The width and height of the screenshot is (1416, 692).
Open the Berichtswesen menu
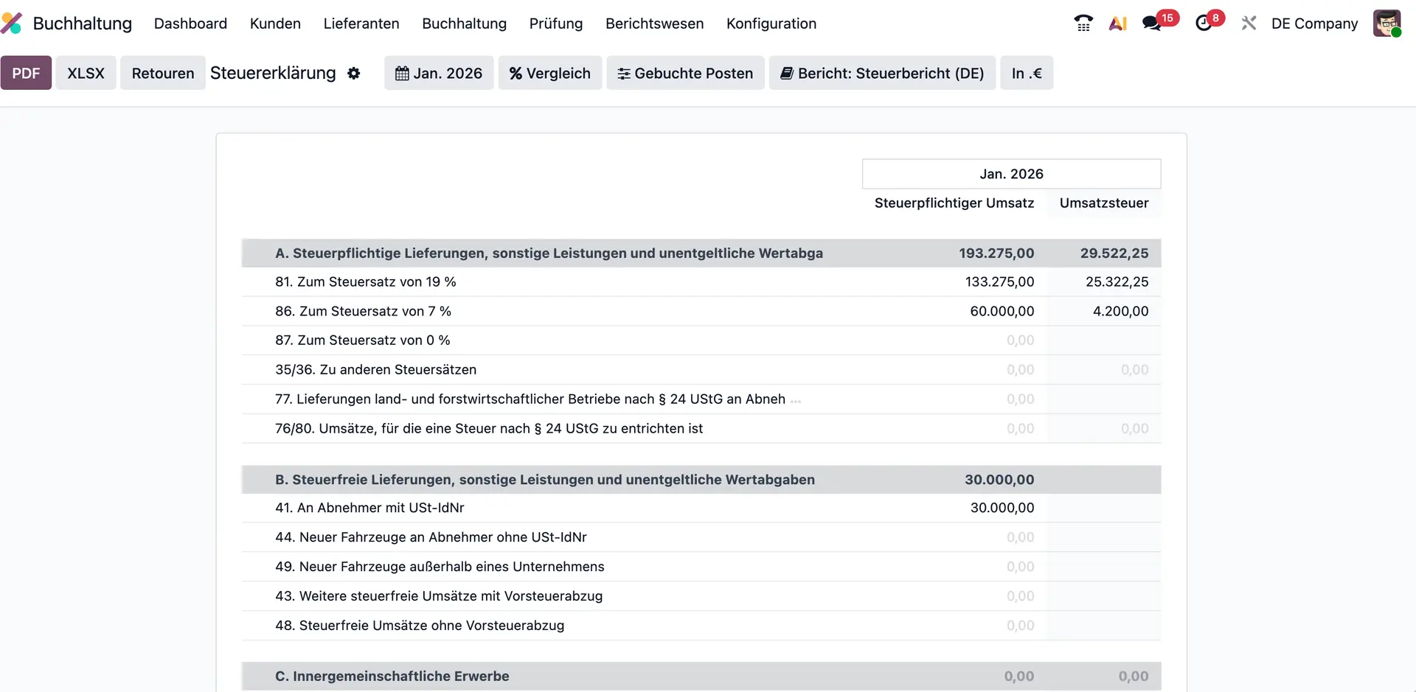pyautogui.click(x=654, y=24)
